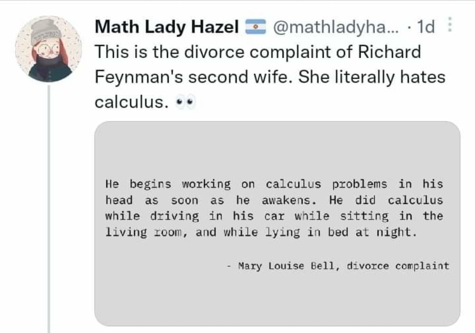Click the "1d" tweet timestamp

point(426,27)
